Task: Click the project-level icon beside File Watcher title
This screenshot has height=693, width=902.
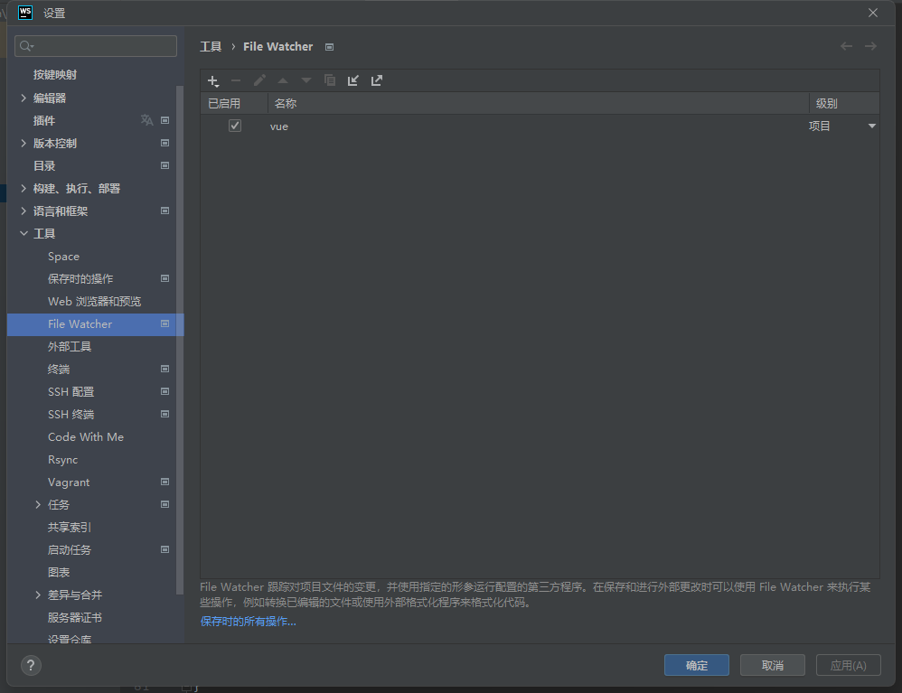Action: pos(330,47)
